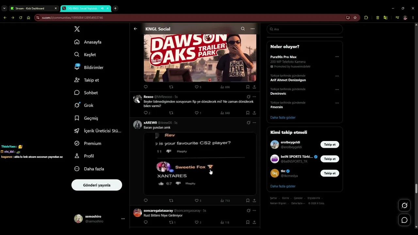The width and height of the screenshot is (418, 235).
Task: Follow erolbeygeldi with Takip et
Action: 330,145
